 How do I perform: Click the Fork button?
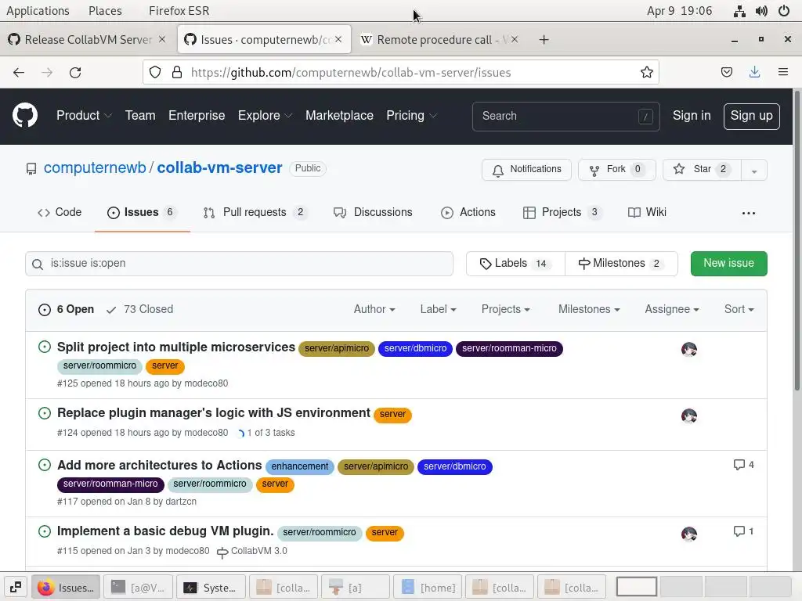(x=617, y=170)
